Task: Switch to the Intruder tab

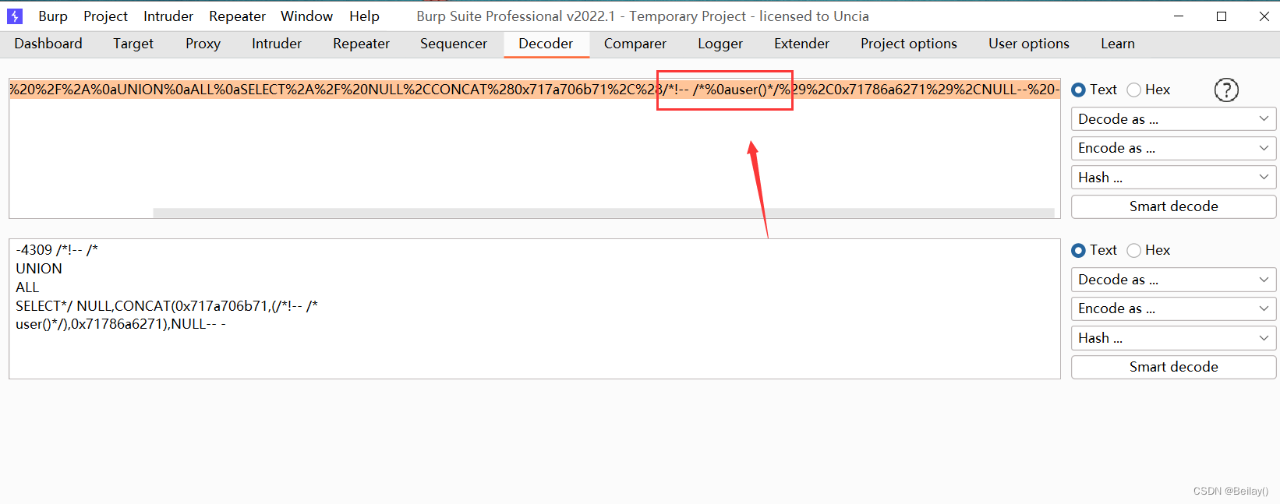Action: [277, 44]
